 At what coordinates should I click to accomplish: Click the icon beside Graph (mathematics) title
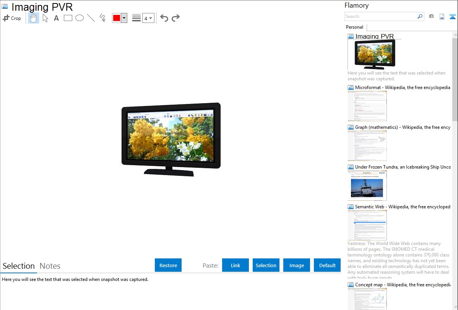pos(351,127)
